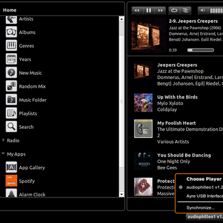The height and width of the screenshot is (223, 223).
Task: Pause the current track
Action: [x=148, y=11]
